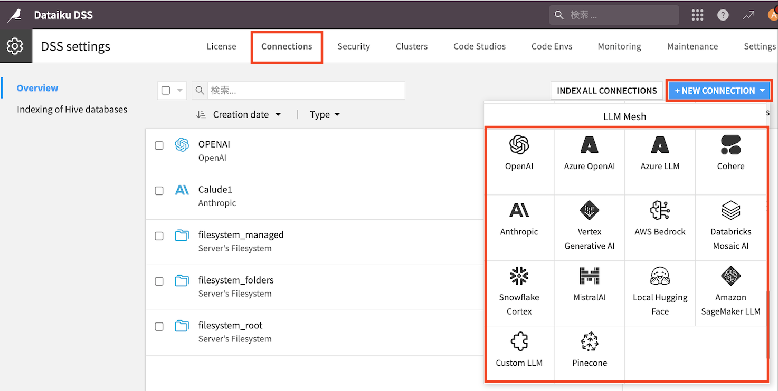This screenshot has height=391, width=778.
Task: Select Indexing of Hive databases
Action: tap(72, 109)
